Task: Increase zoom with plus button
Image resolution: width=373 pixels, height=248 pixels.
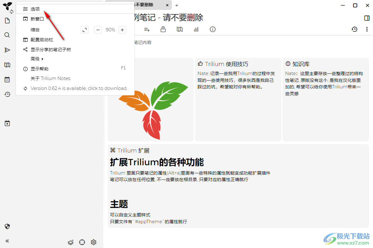Action: click(122, 30)
